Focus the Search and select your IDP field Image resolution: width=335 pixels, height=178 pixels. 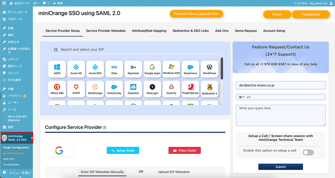(x=135, y=50)
